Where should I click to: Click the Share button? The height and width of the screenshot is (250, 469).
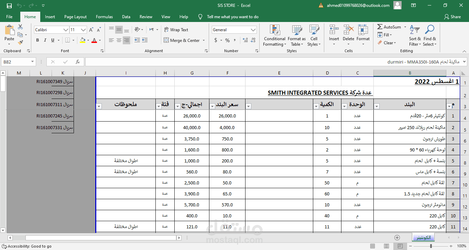coord(452,17)
